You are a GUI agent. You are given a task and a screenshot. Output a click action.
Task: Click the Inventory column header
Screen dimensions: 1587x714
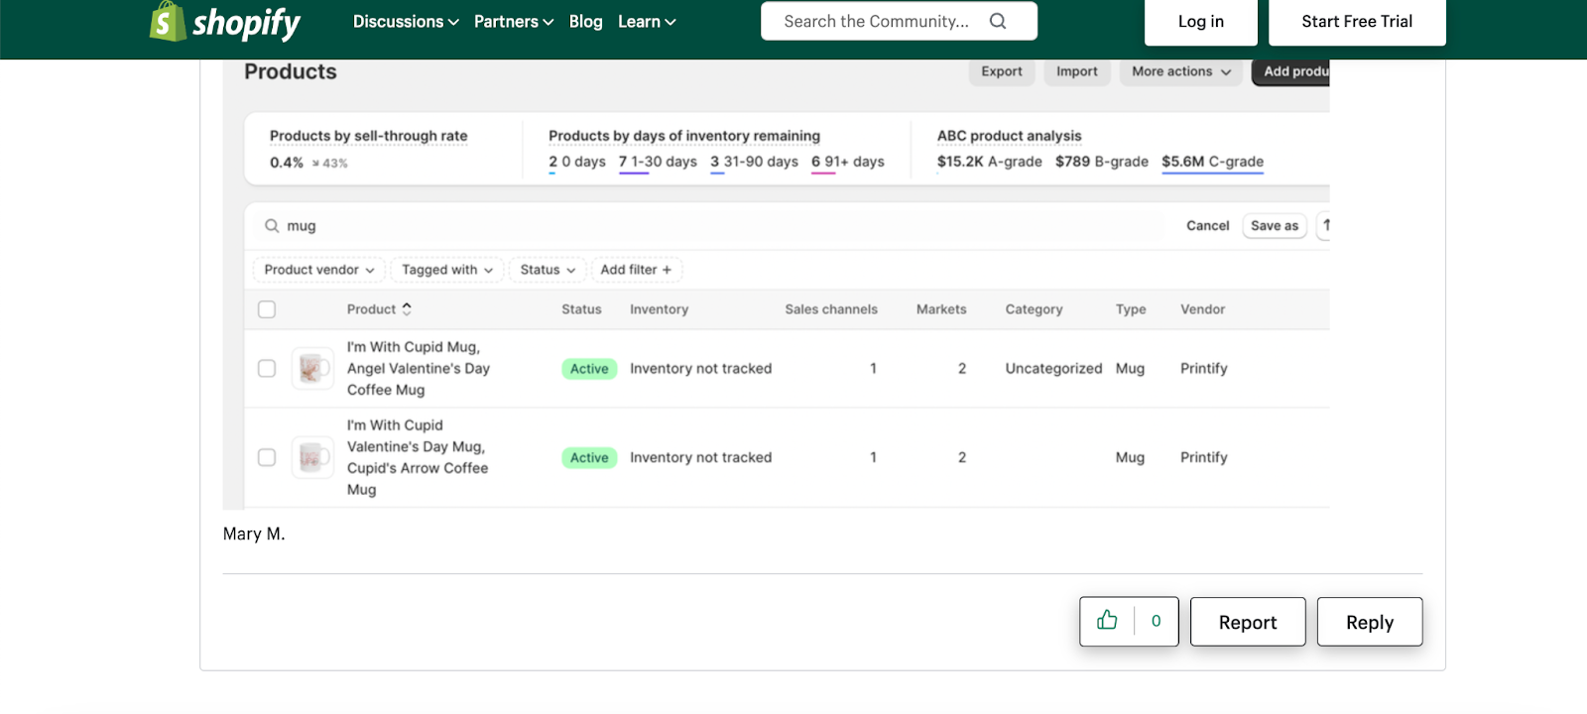(x=659, y=309)
